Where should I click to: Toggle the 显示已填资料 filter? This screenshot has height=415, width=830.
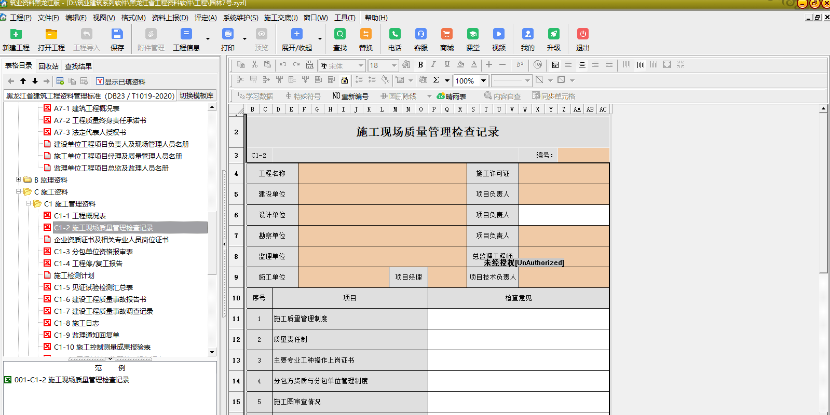pyautogui.click(x=120, y=81)
